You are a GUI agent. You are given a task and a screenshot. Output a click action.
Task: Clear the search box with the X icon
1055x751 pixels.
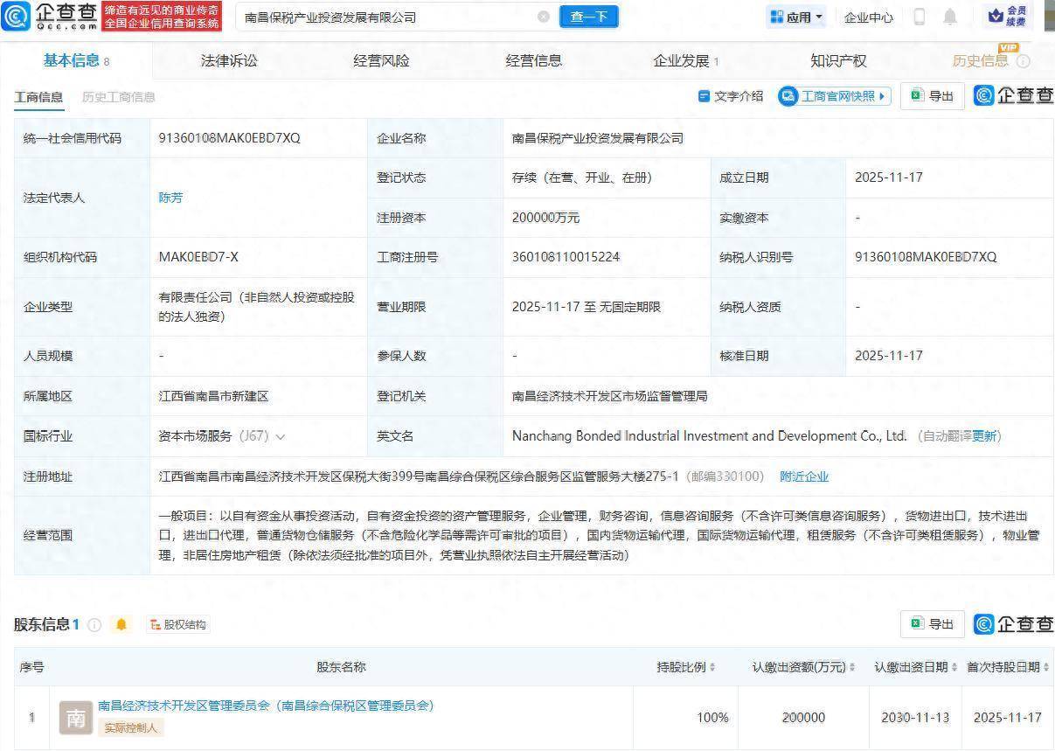(x=544, y=16)
